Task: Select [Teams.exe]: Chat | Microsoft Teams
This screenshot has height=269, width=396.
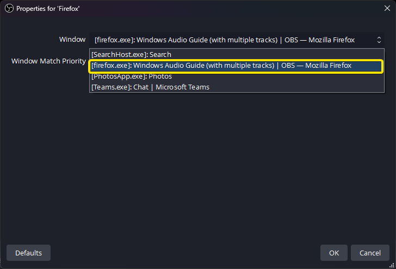Action: coord(150,87)
